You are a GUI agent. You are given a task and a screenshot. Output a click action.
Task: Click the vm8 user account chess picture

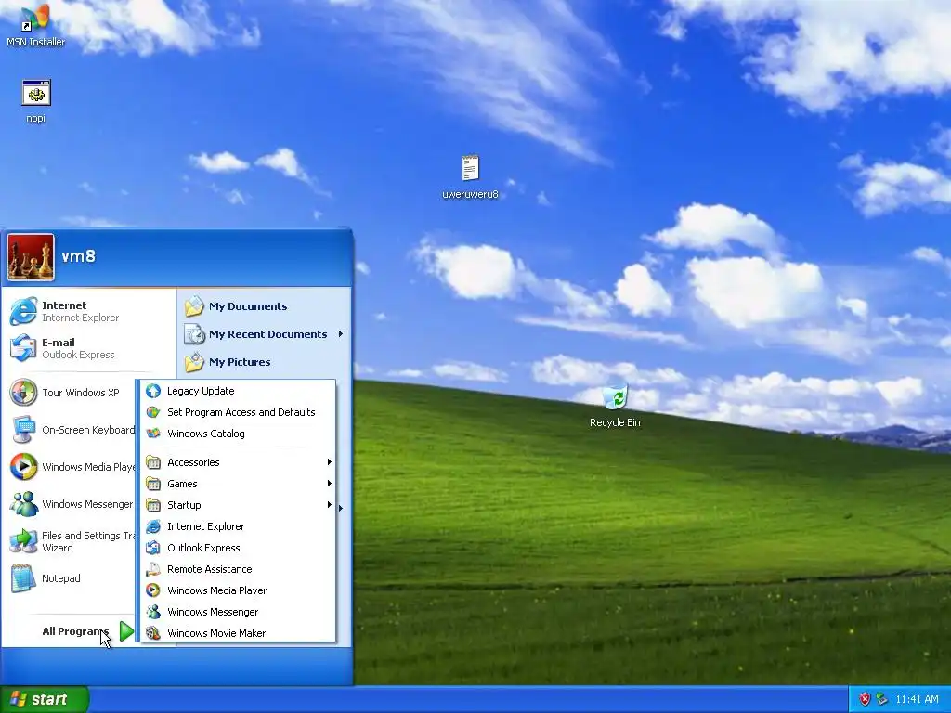(31, 257)
